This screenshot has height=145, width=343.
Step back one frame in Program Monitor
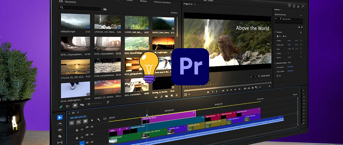click(227, 90)
